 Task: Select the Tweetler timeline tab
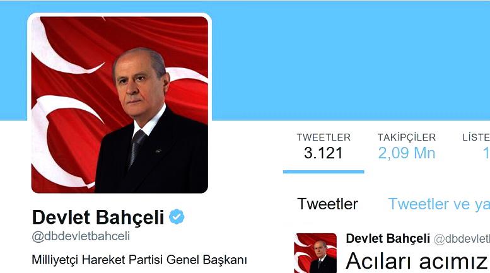click(327, 204)
